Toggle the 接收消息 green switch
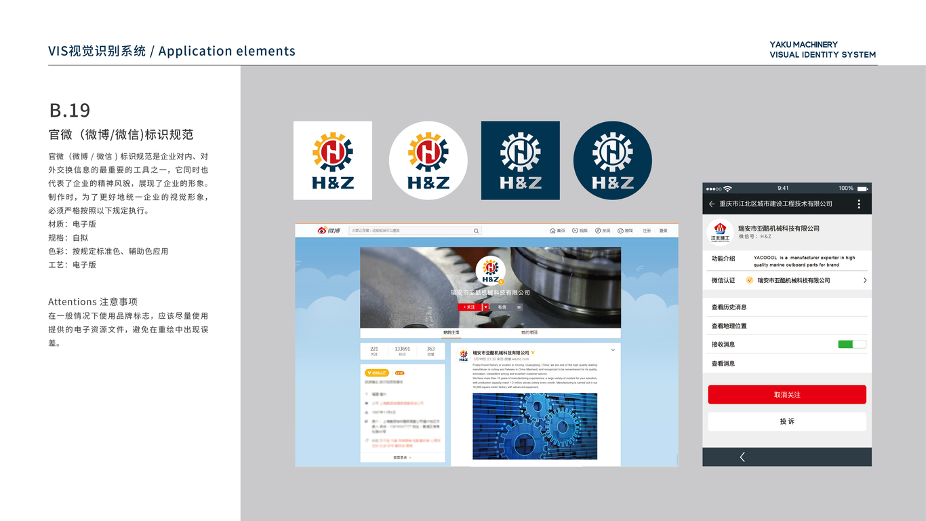 click(x=852, y=345)
